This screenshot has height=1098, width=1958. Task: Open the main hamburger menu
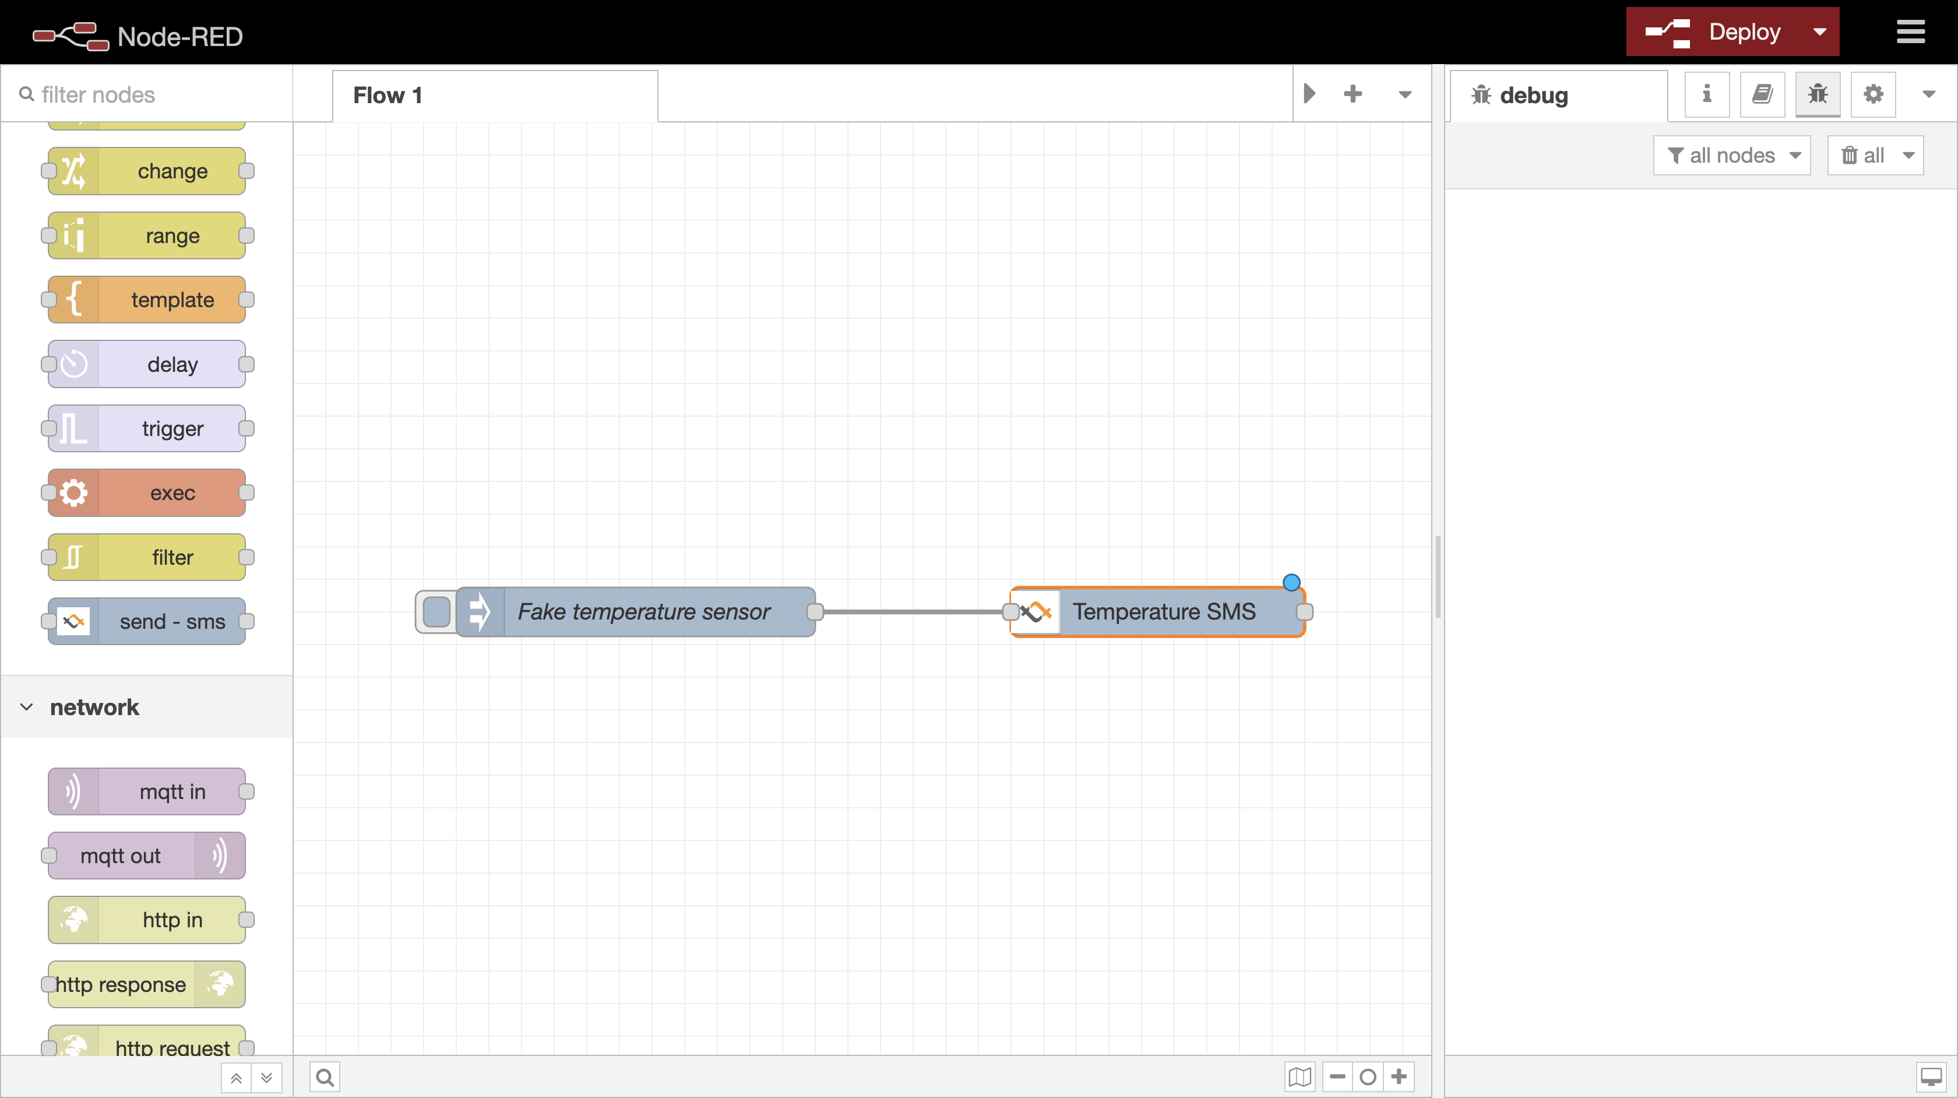[1910, 32]
